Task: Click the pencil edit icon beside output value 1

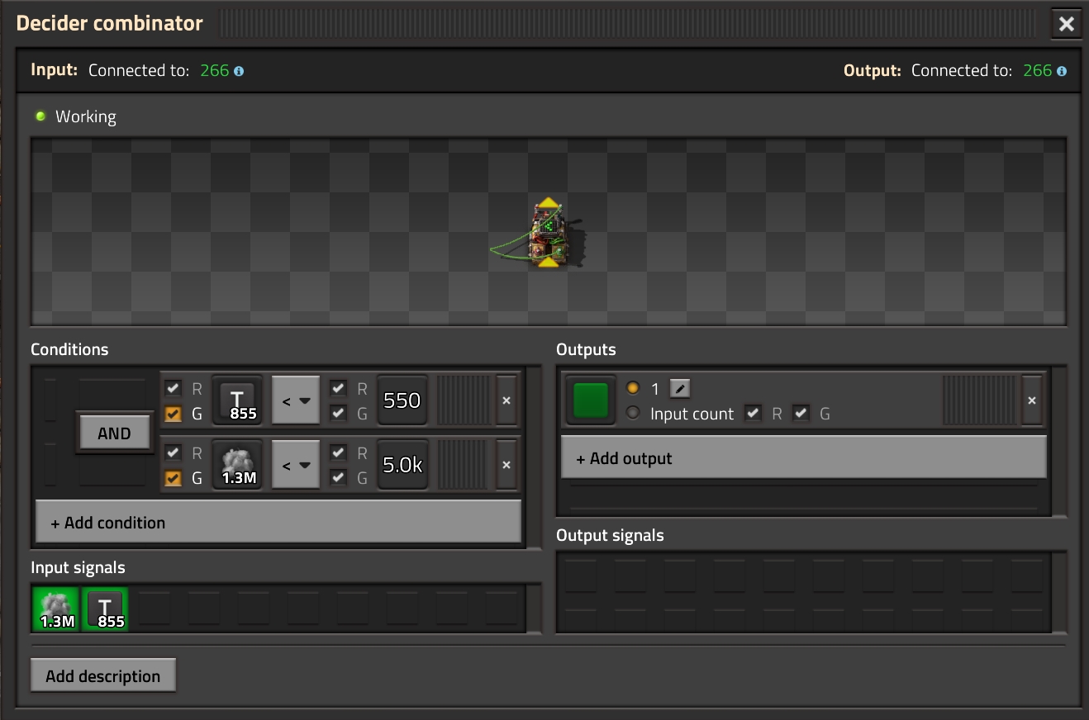Action: pyautogui.click(x=679, y=388)
